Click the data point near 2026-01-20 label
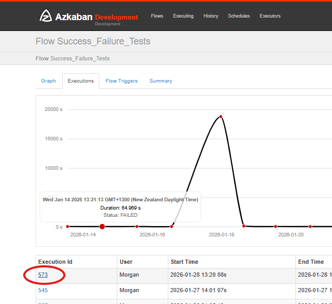The width and height of the screenshot is (332, 304). click(x=275, y=227)
